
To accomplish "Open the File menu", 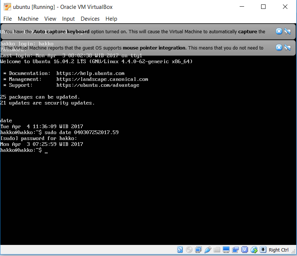I will click(7, 19).
